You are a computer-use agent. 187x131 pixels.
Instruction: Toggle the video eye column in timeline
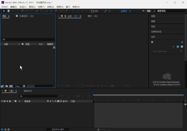point(2,101)
